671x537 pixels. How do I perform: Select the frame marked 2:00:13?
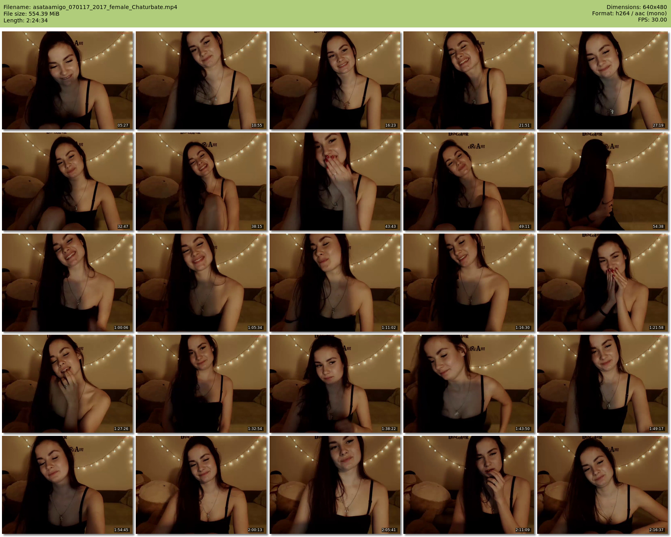click(x=201, y=485)
